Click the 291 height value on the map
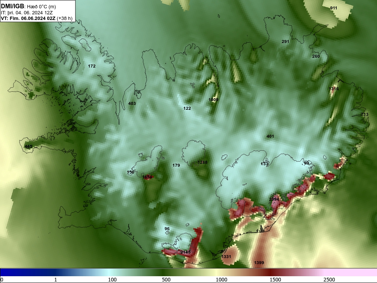The image size is (377, 283). tap(285, 42)
